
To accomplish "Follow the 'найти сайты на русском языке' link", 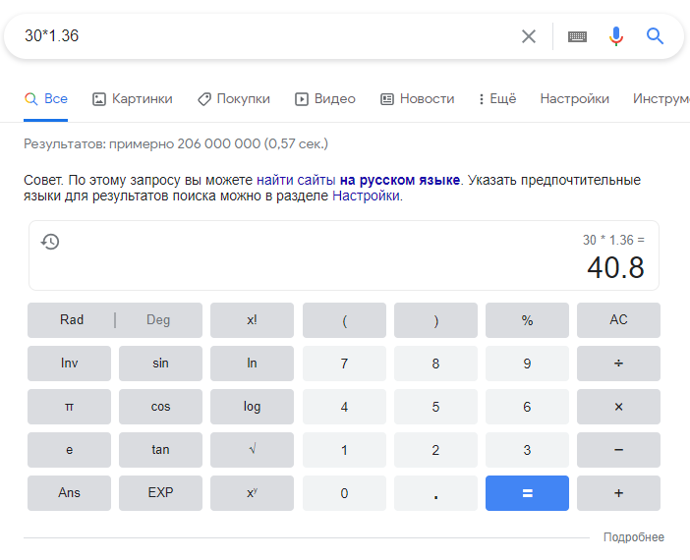I will point(358,180).
